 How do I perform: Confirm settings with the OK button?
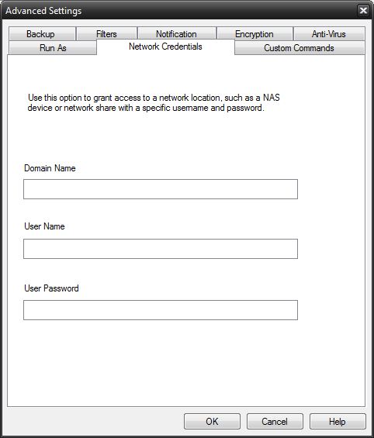coord(212,421)
